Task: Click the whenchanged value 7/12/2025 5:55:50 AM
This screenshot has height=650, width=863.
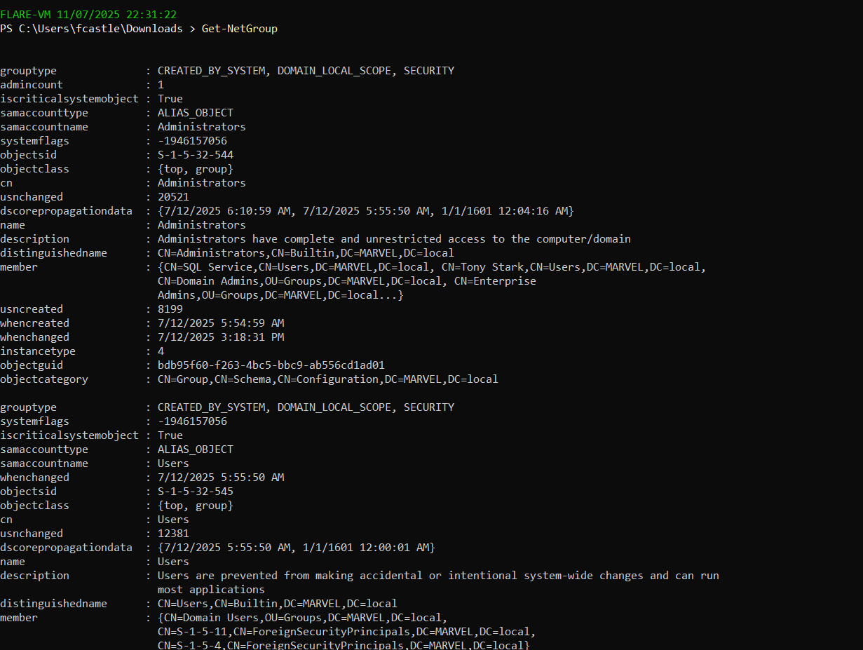Action: coord(221,478)
